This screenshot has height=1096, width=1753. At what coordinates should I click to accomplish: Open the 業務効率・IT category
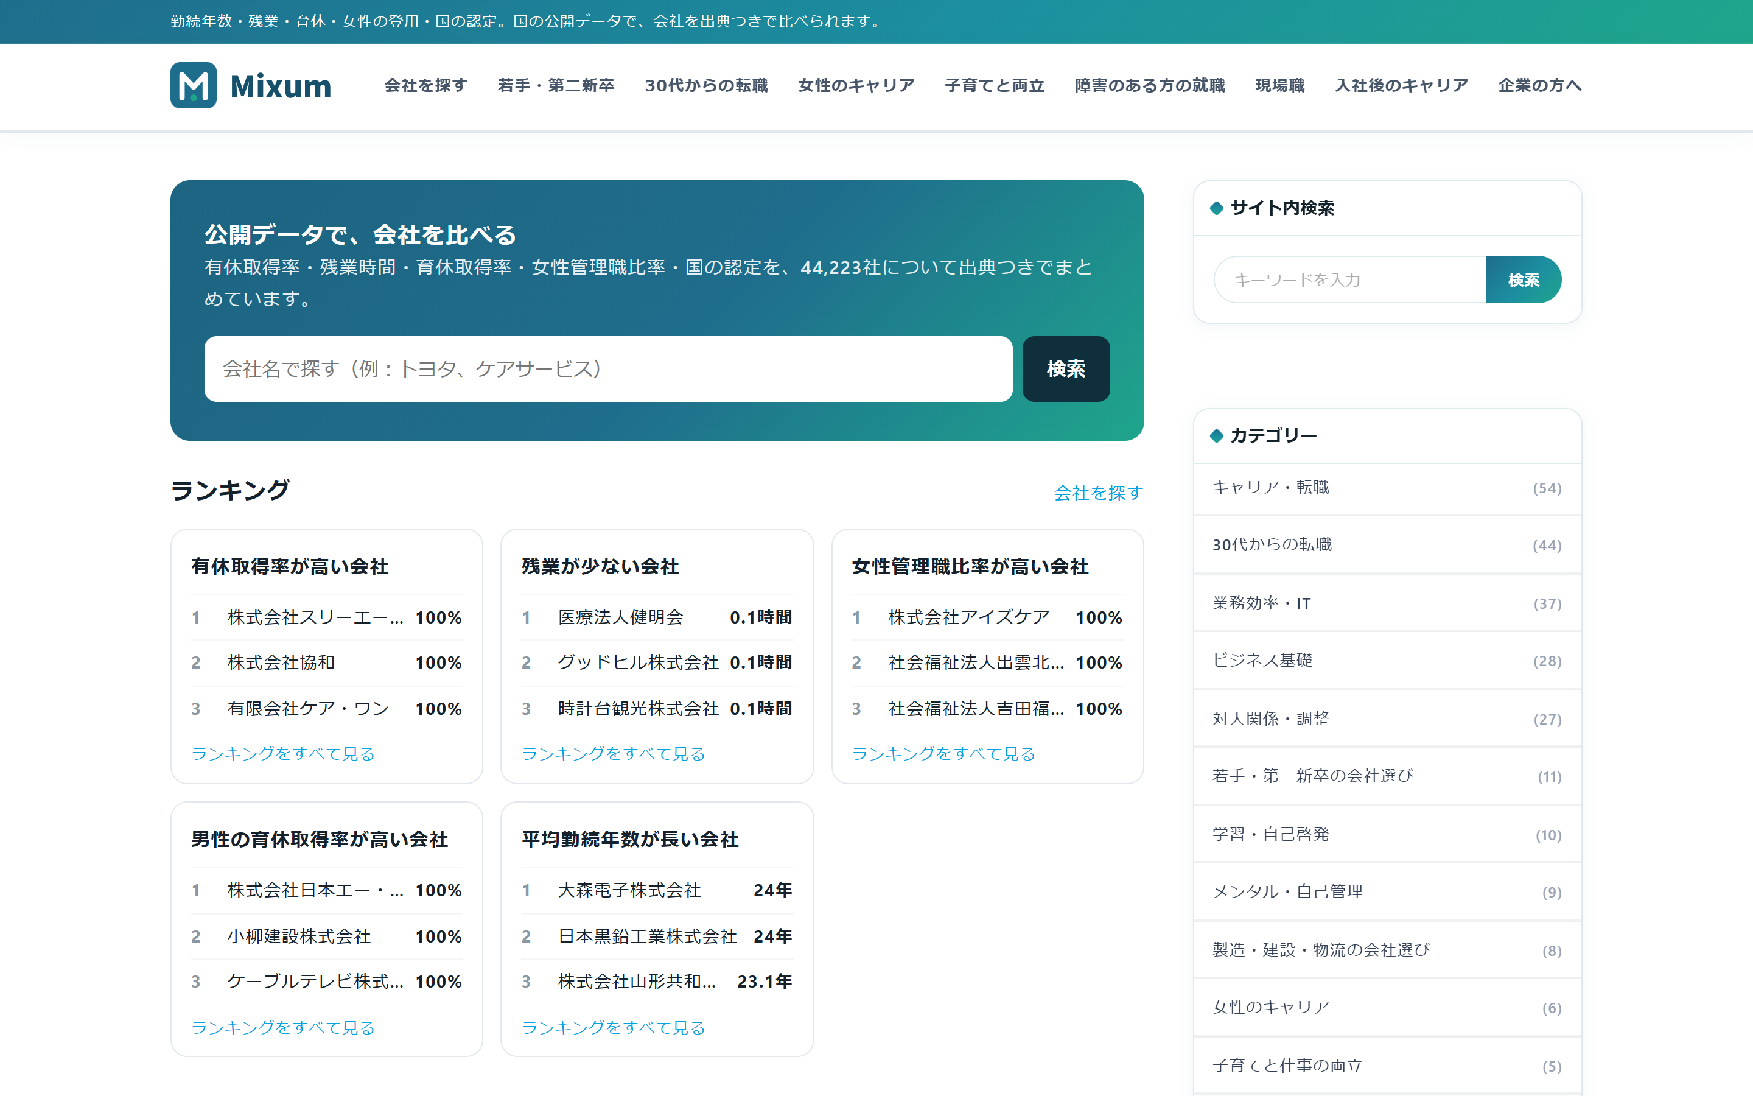pyautogui.click(x=1387, y=603)
